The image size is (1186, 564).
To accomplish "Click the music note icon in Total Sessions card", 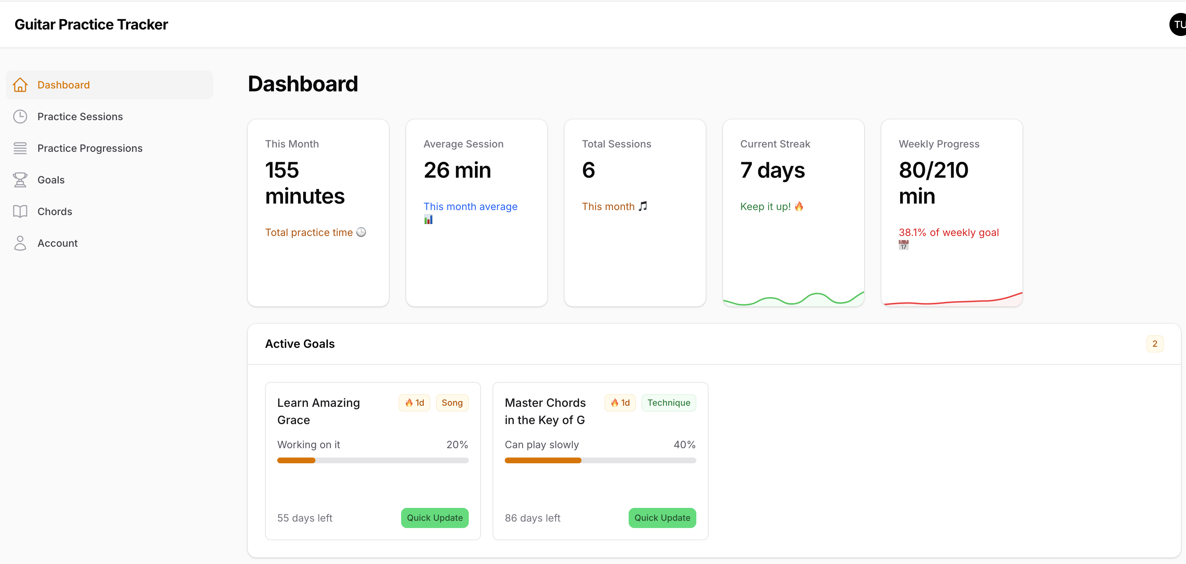I will 643,206.
